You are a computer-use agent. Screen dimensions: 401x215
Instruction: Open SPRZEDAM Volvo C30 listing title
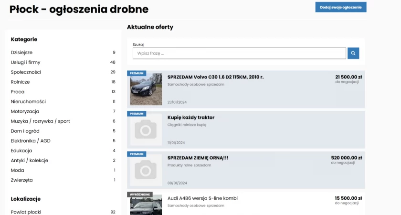215,77
